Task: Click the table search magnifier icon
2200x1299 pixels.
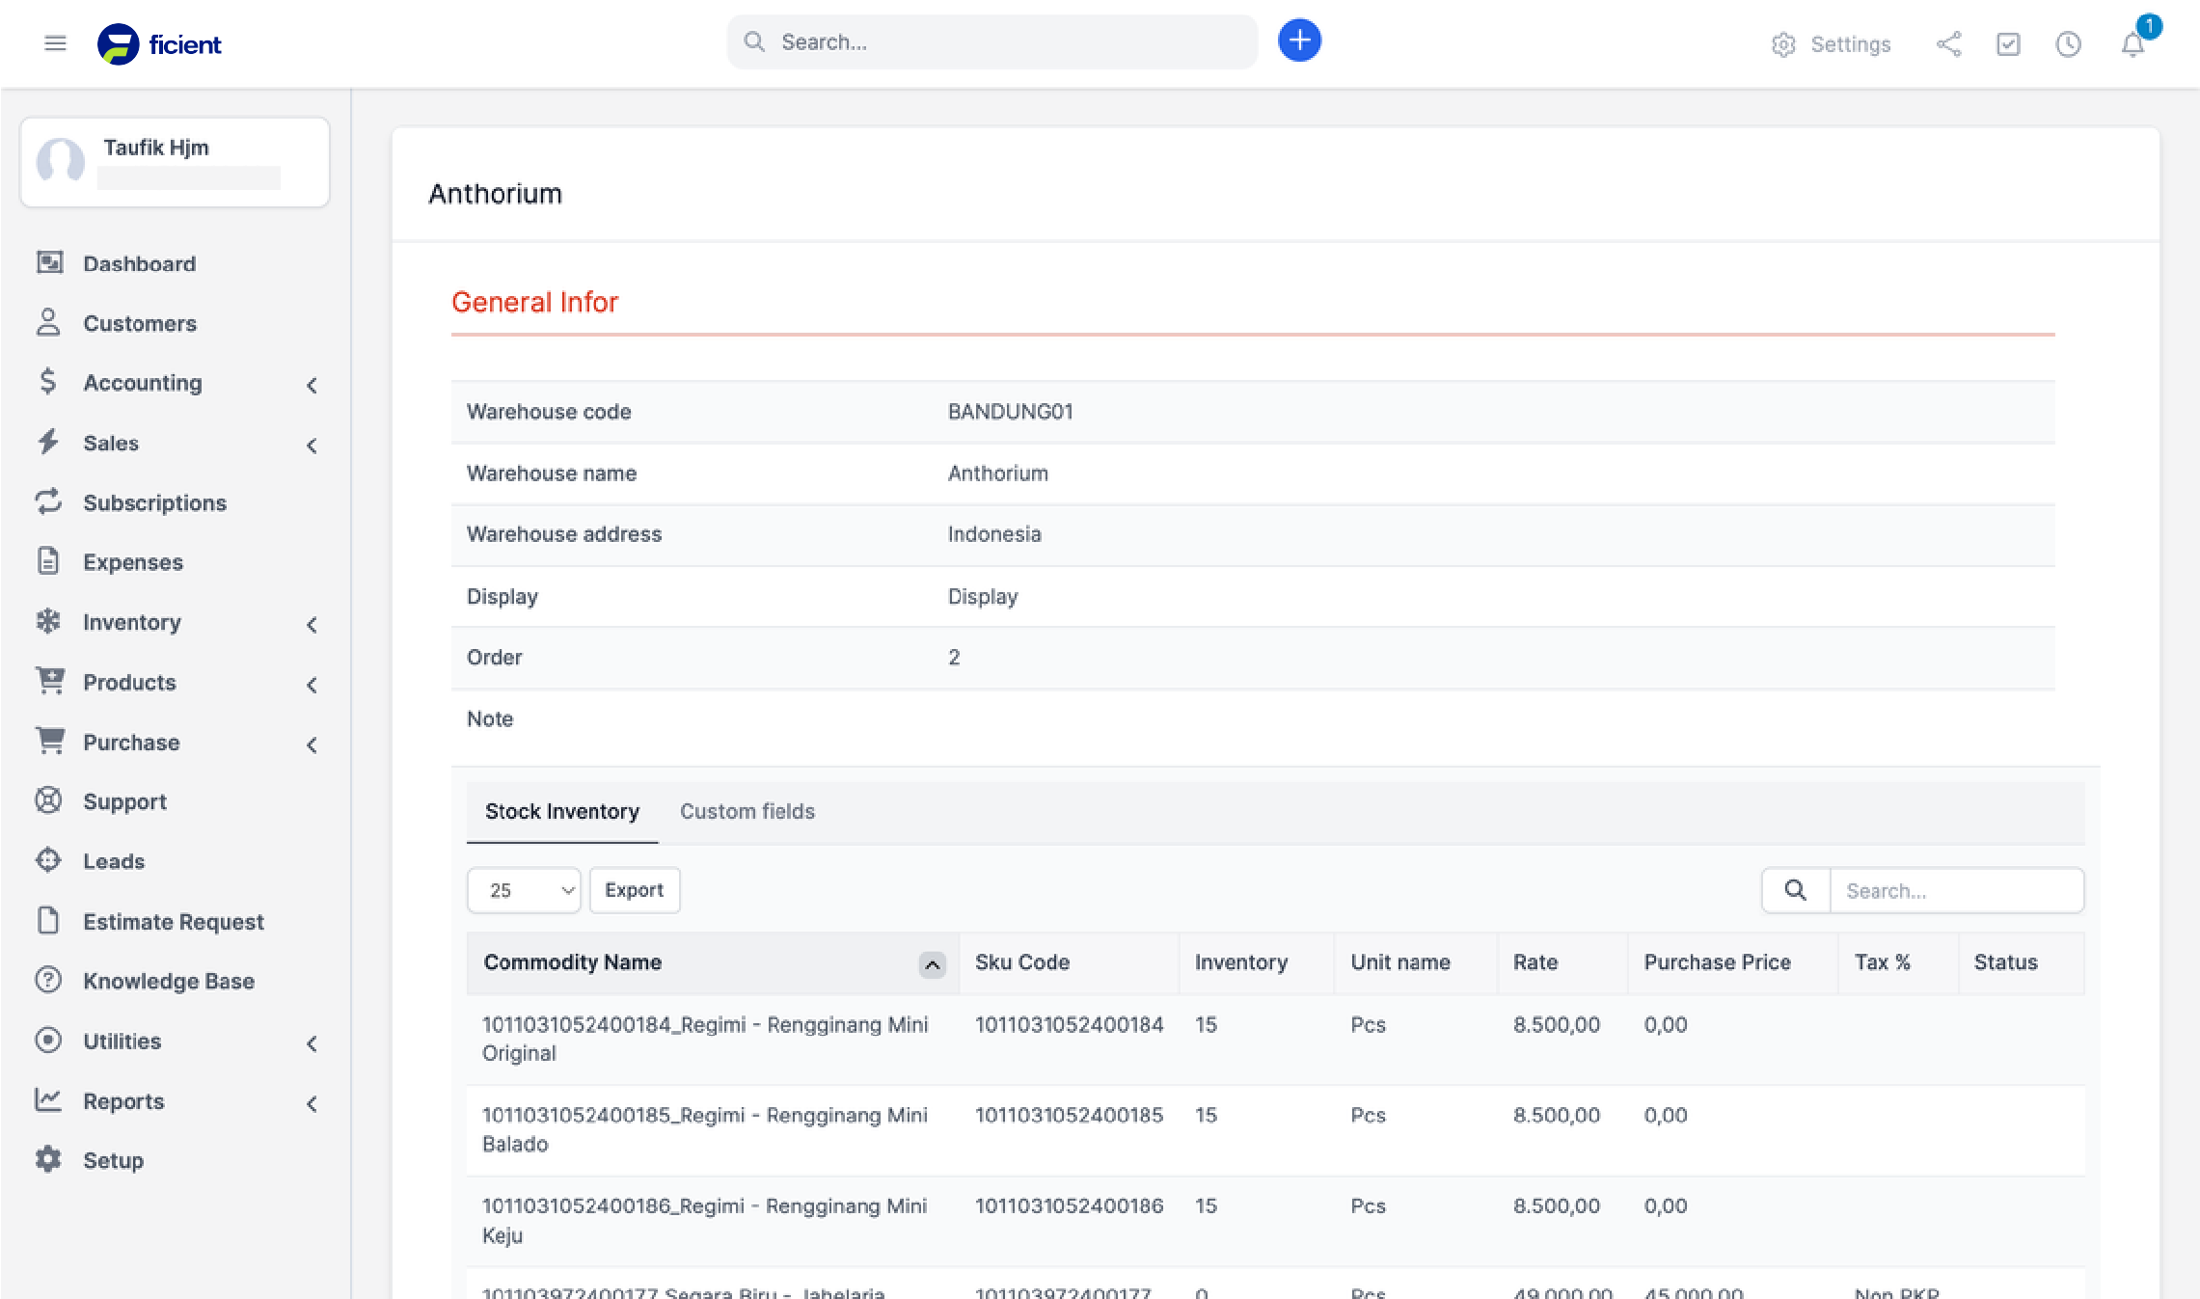Action: click(1795, 890)
